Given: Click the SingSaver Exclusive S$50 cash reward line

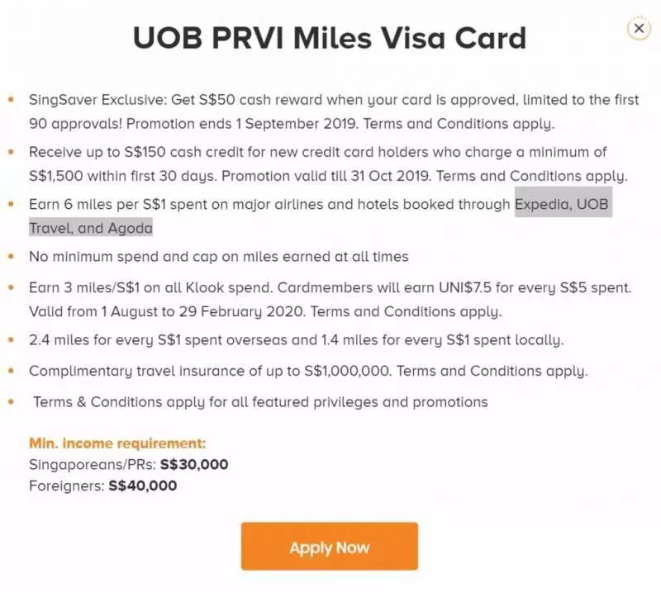Looking at the screenshot, I should [x=334, y=99].
